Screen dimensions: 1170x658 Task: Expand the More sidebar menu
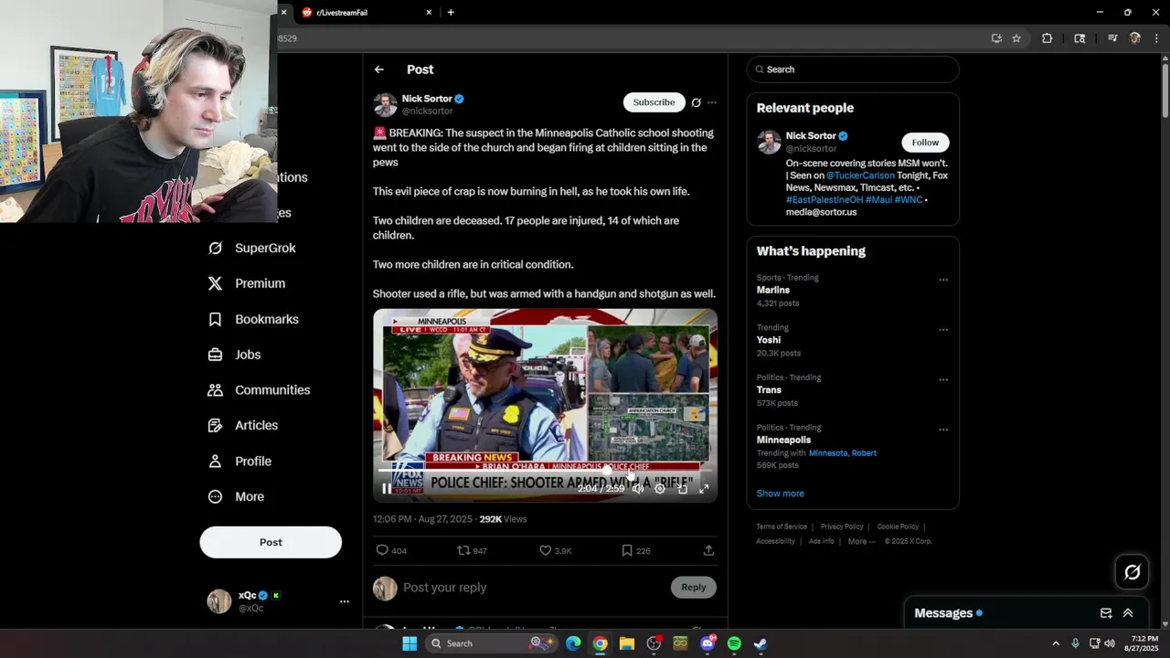coord(236,497)
